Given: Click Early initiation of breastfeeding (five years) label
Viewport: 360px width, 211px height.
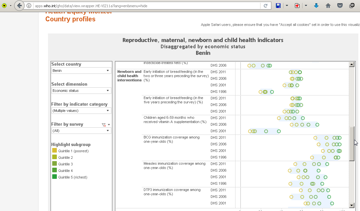Looking at the screenshot, I should tap(173, 100).
